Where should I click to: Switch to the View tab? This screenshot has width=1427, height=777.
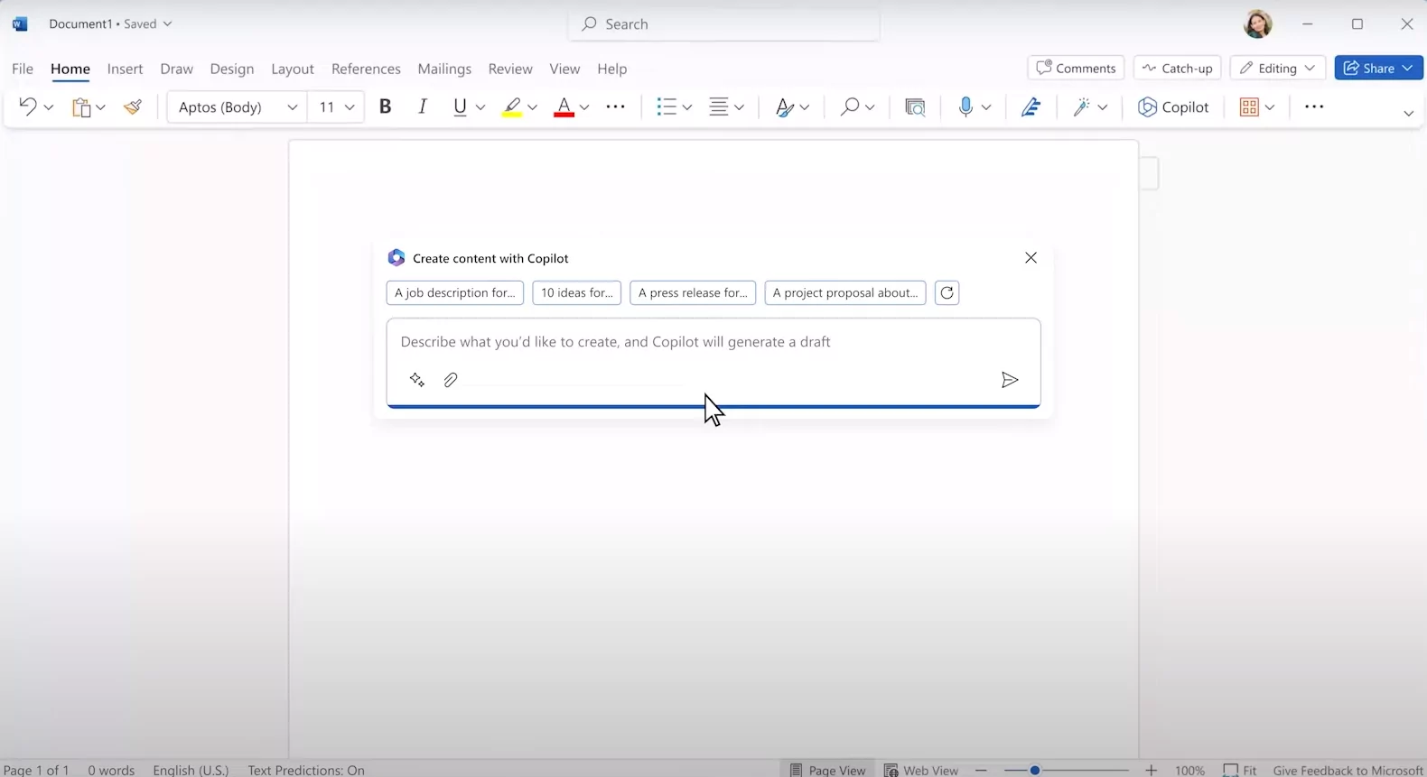pos(564,69)
